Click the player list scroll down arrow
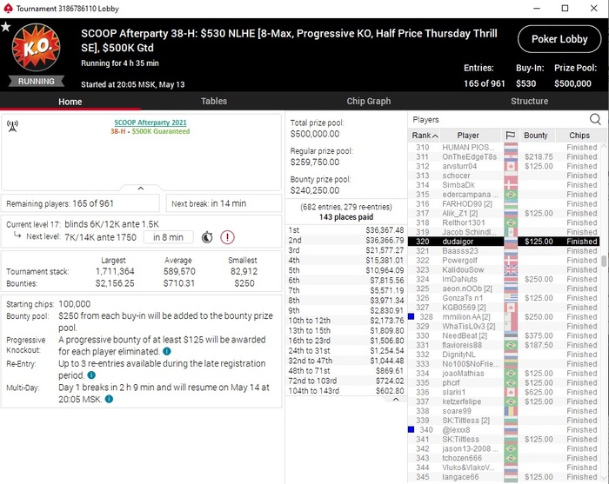 pyautogui.click(x=604, y=477)
